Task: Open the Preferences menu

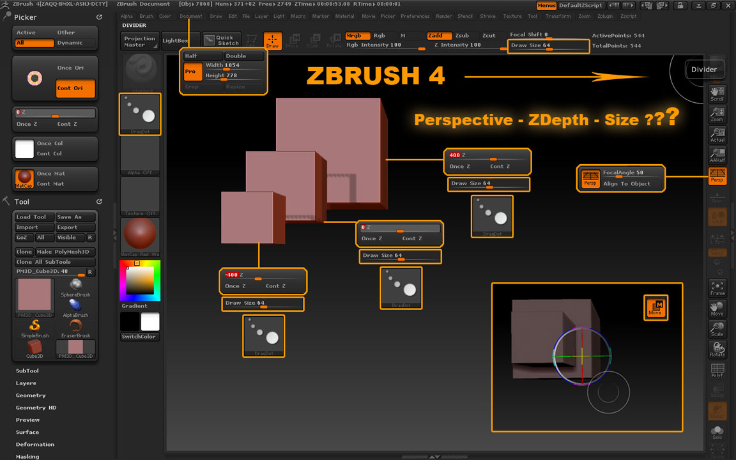Action: (x=415, y=16)
